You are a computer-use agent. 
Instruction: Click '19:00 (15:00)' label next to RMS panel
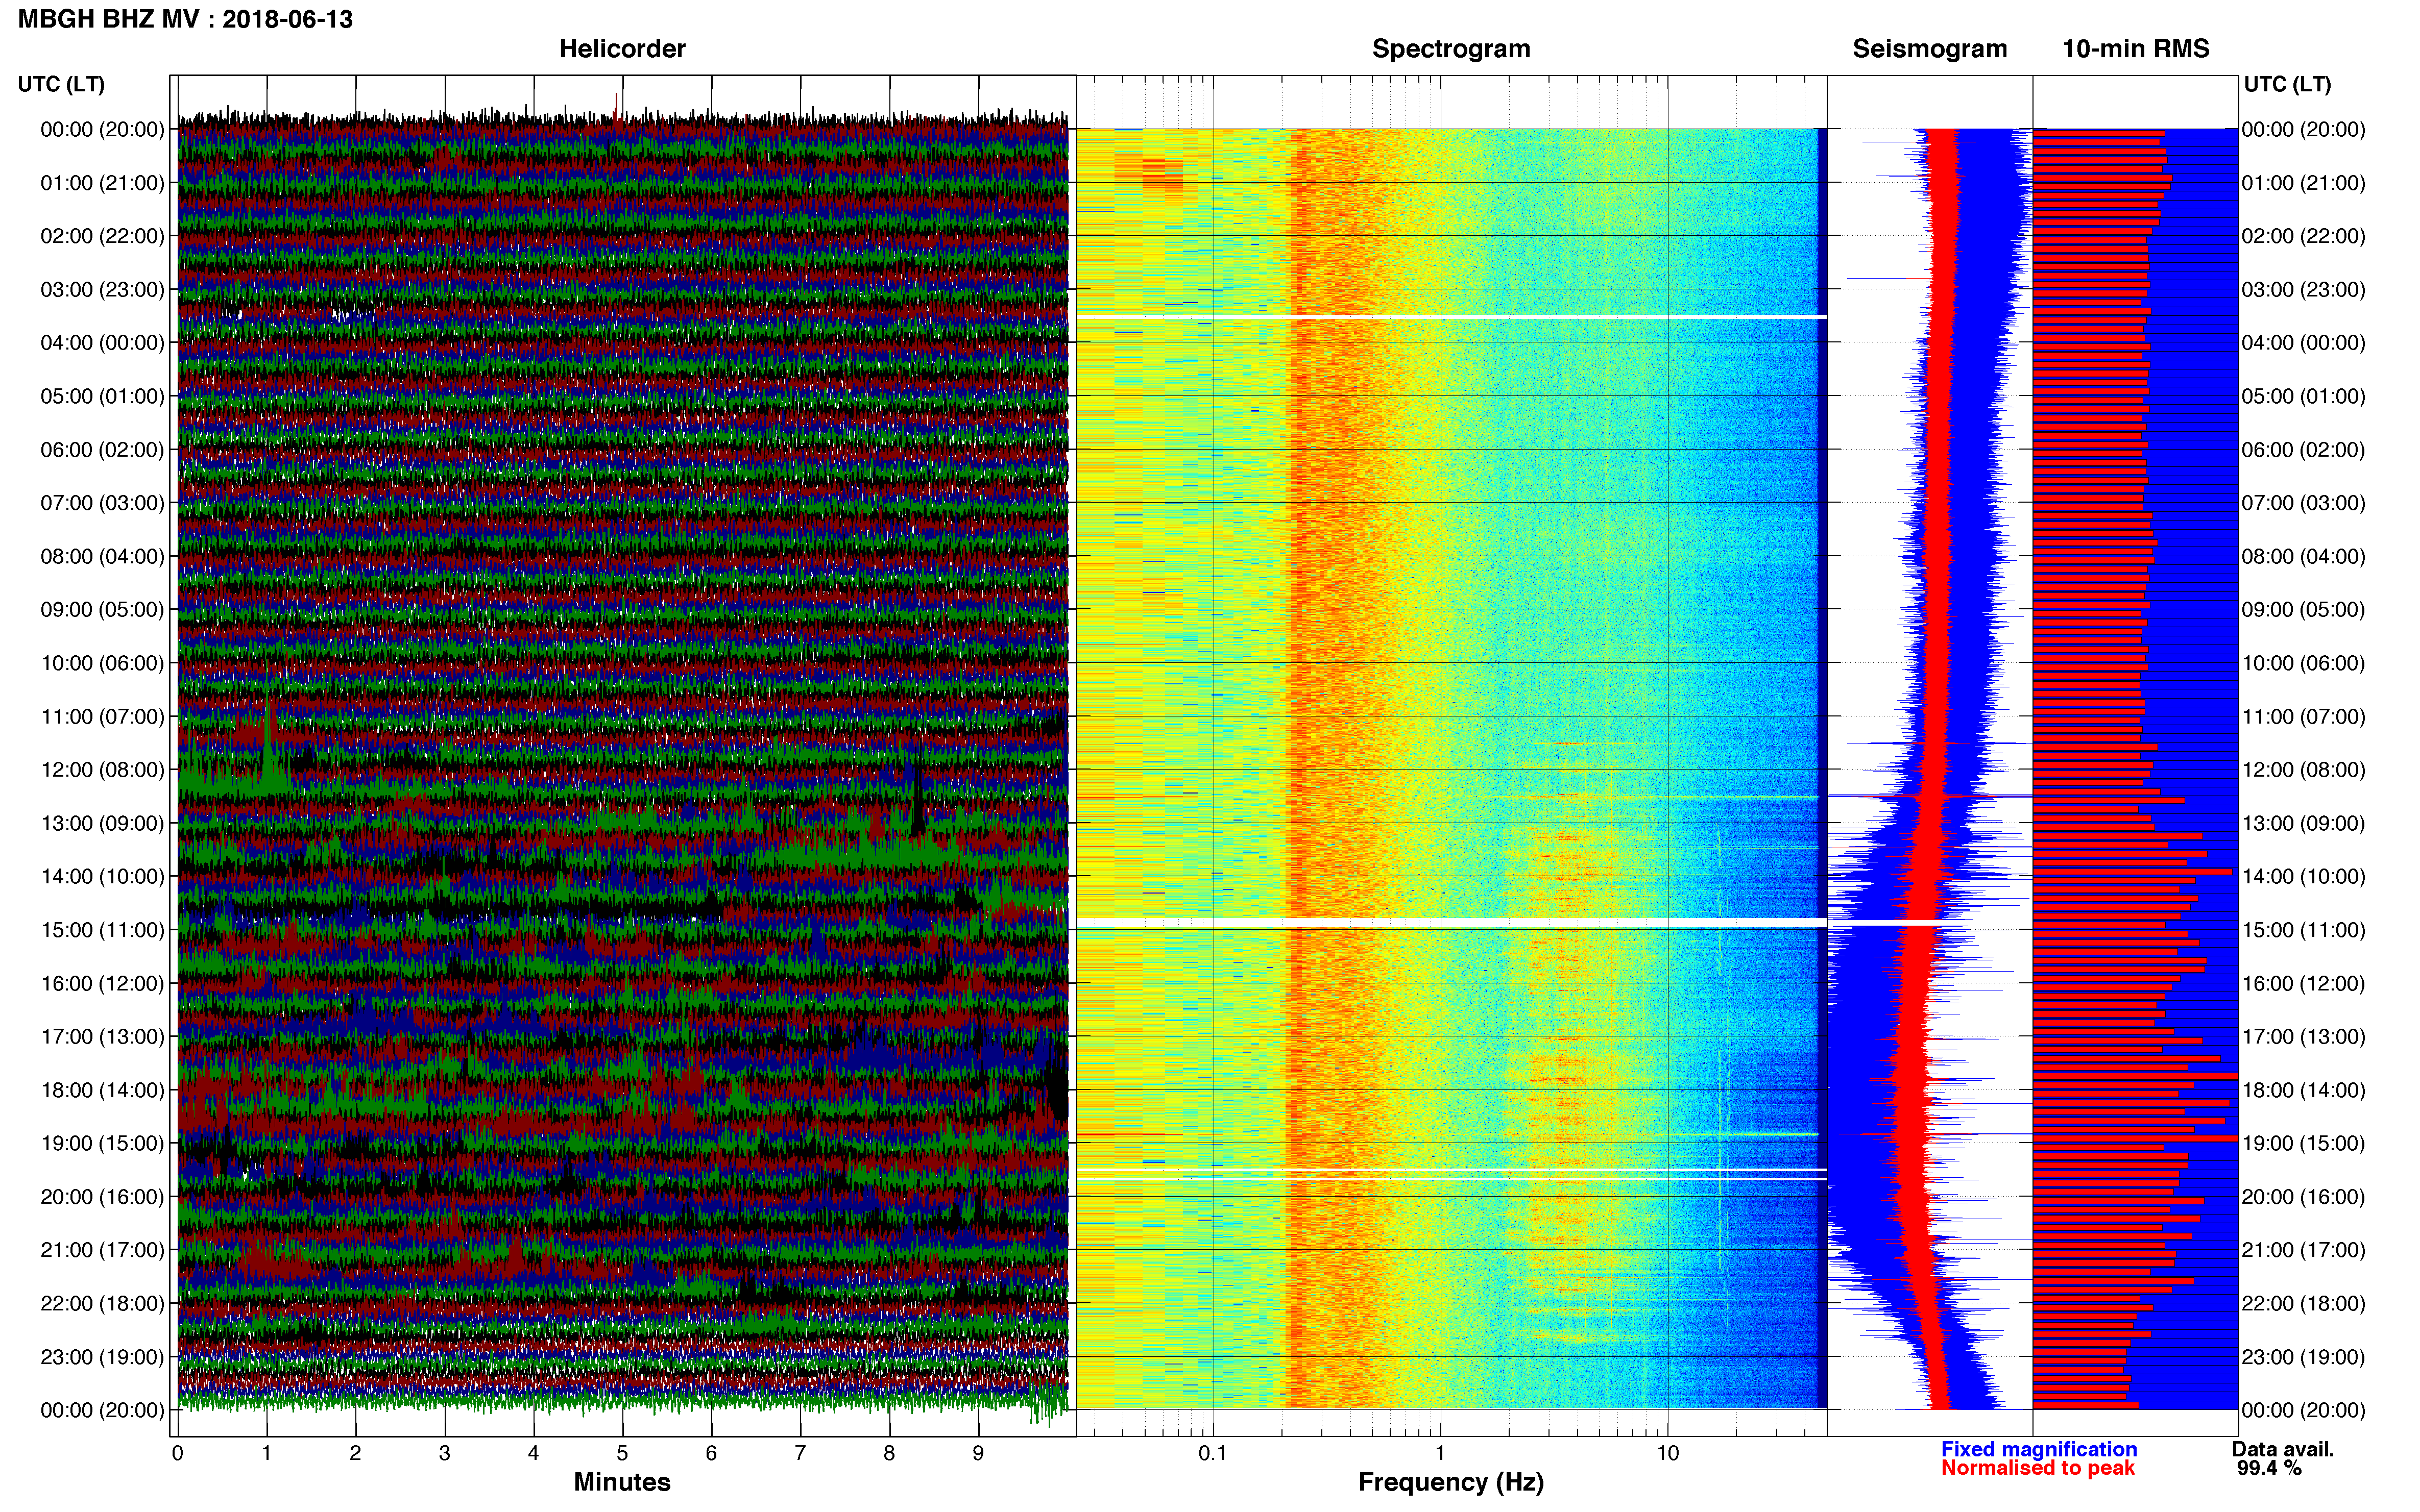click(2304, 1143)
